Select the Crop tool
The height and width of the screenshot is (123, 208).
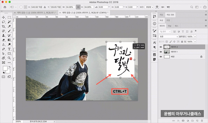tap(4, 27)
